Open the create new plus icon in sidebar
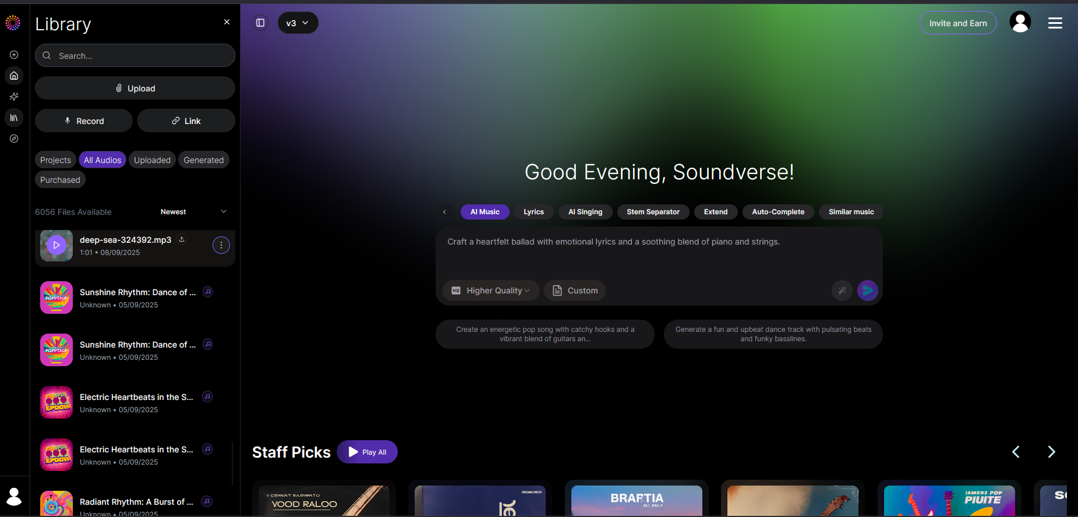The height and width of the screenshot is (517, 1078). [x=14, y=55]
